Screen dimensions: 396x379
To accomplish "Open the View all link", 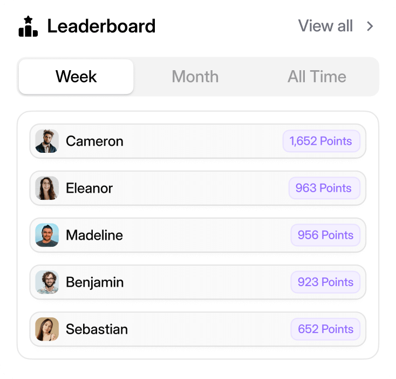I will pyautogui.click(x=325, y=26).
